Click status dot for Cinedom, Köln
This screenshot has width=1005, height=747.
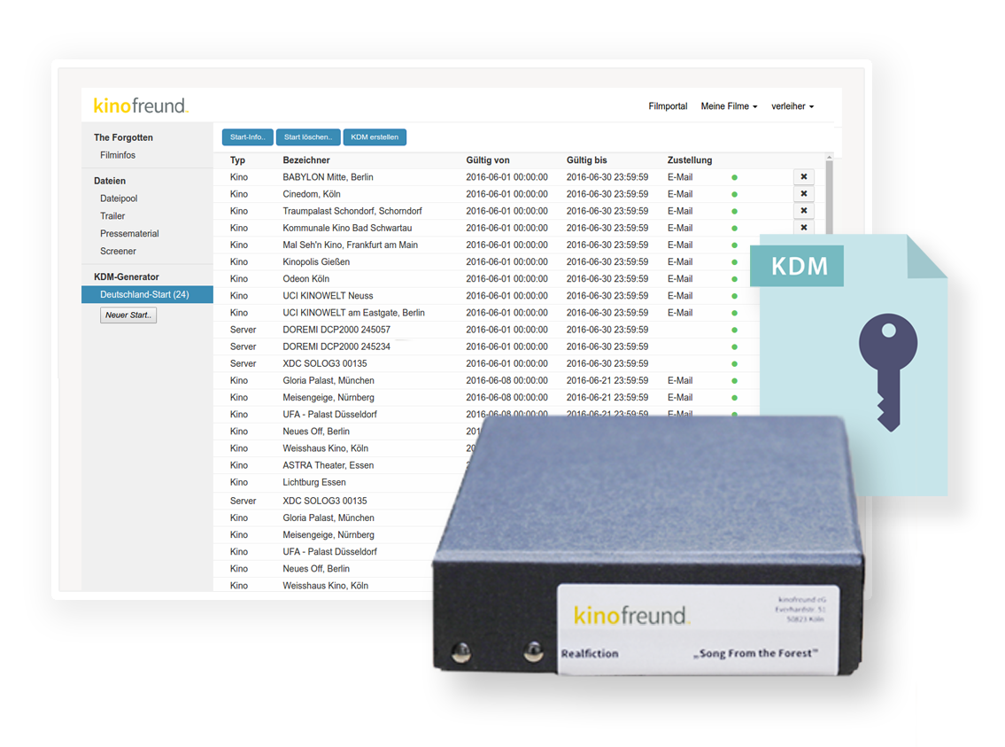pyautogui.click(x=735, y=194)
